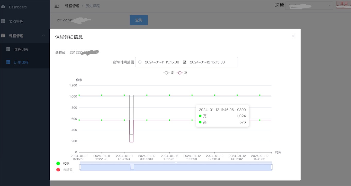Click the 2024-01-11 17:28:53 axis label
Screen dimensions: 351x186
click(124, 157)
